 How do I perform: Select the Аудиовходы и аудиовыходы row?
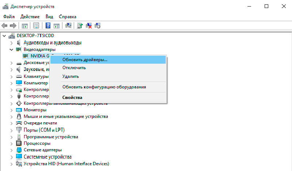coord(53,43)
